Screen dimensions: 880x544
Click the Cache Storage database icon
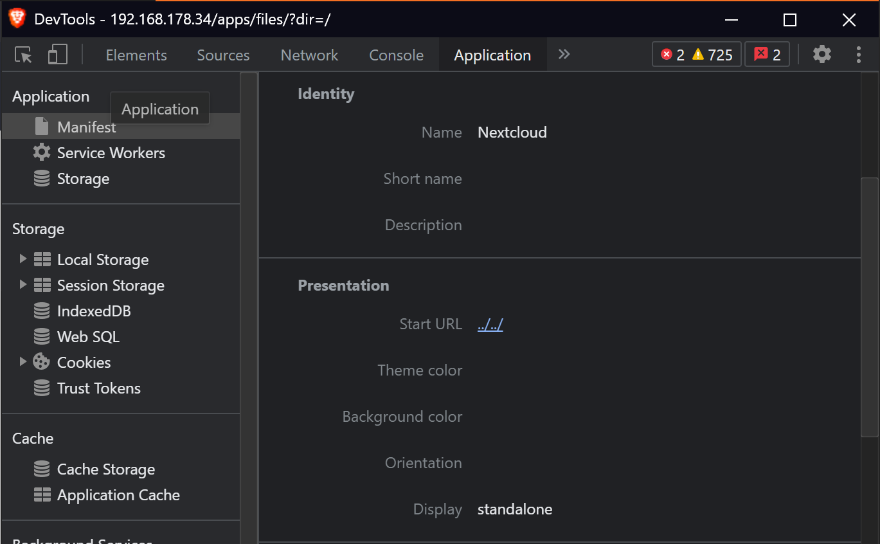(42, 469)
